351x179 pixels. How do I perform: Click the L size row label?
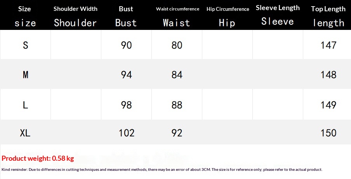(26, 105)
